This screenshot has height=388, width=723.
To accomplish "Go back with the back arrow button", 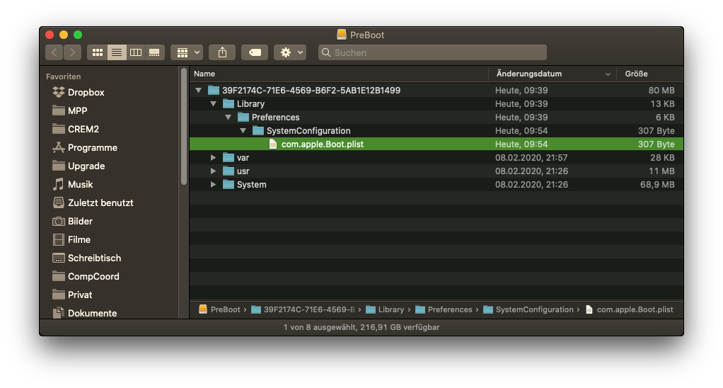I will click(54, 52).
